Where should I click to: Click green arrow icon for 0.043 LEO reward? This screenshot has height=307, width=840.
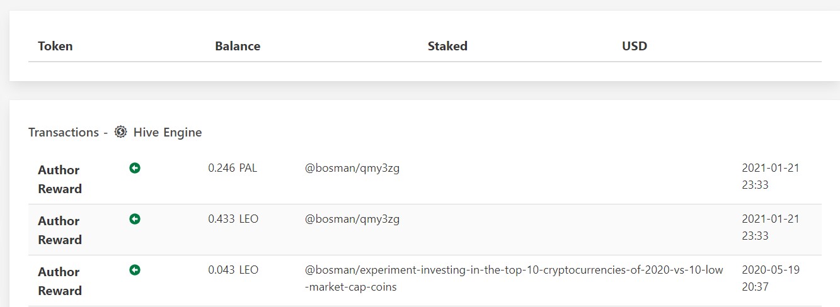coord(134,270)
